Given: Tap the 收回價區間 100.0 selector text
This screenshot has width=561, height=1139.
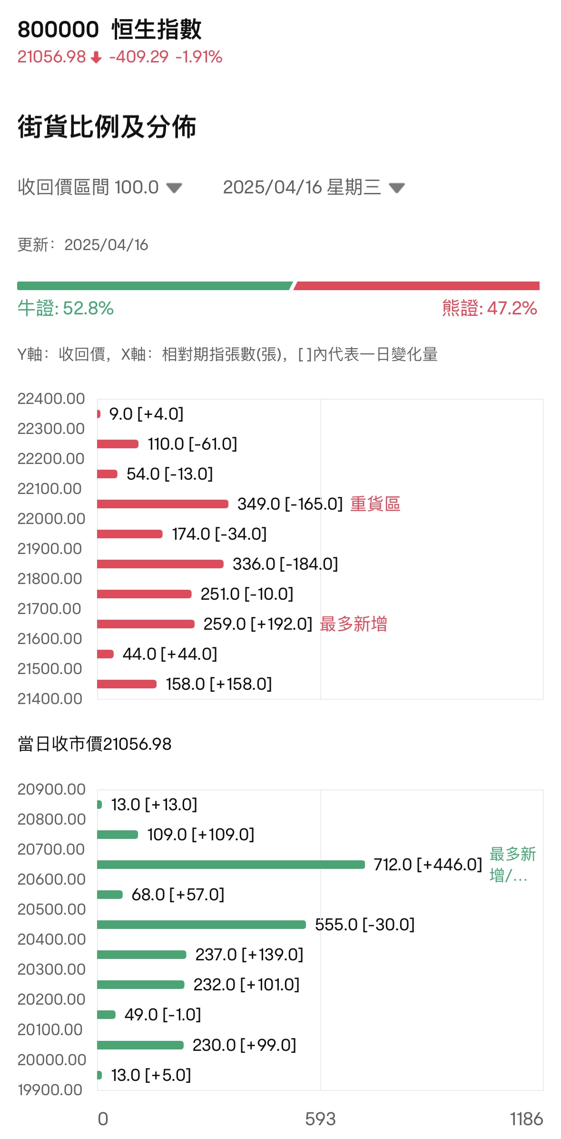Looking at the screenshot, I should pyautogui.click(x=88, y=187).
